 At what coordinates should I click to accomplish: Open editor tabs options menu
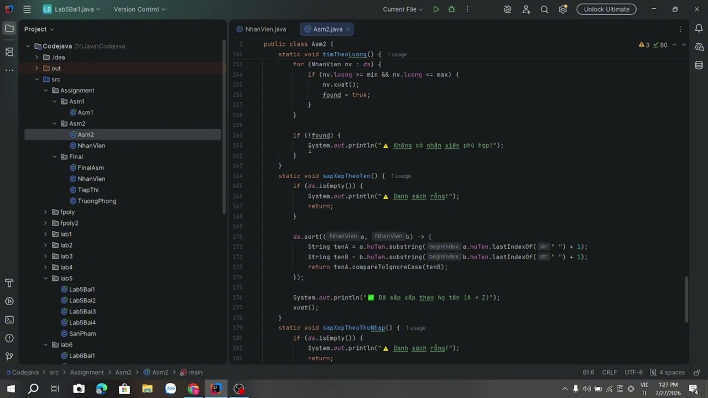pyautogui.click(x=680, y=29)
